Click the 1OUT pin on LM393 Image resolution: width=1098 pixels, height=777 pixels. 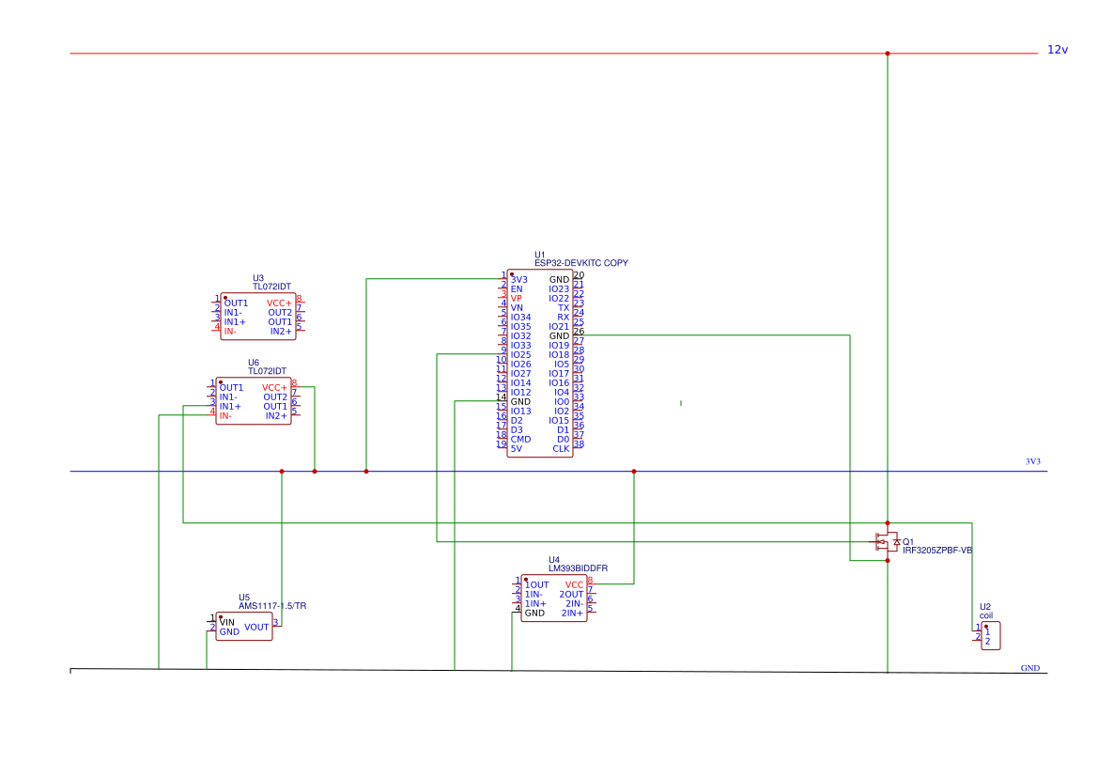[x=537, y=585]
